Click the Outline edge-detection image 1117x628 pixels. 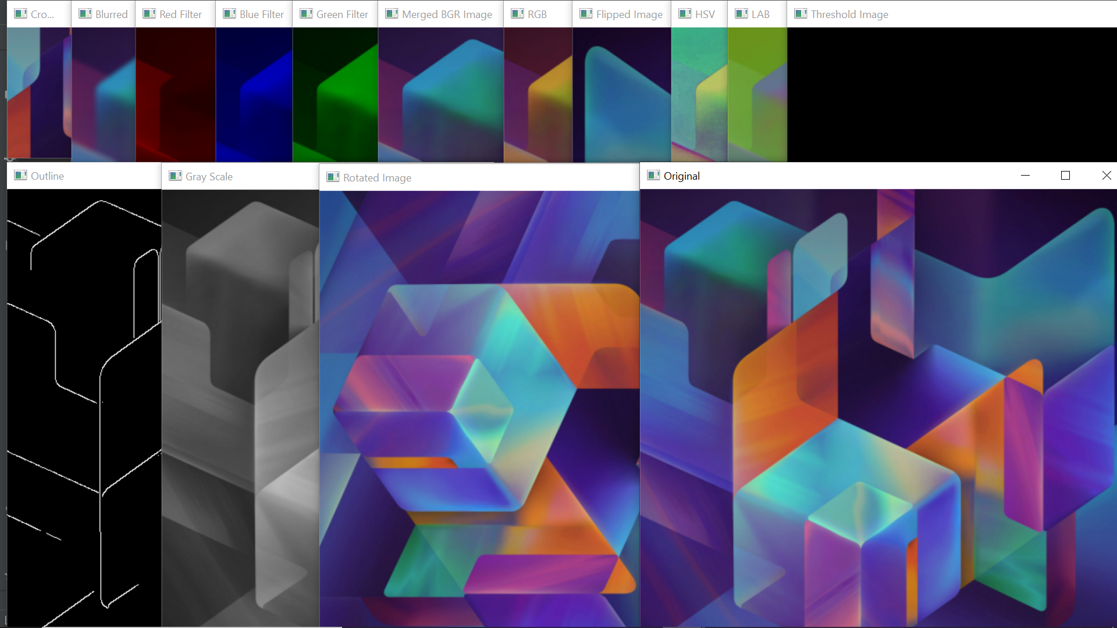click(84, 408)
